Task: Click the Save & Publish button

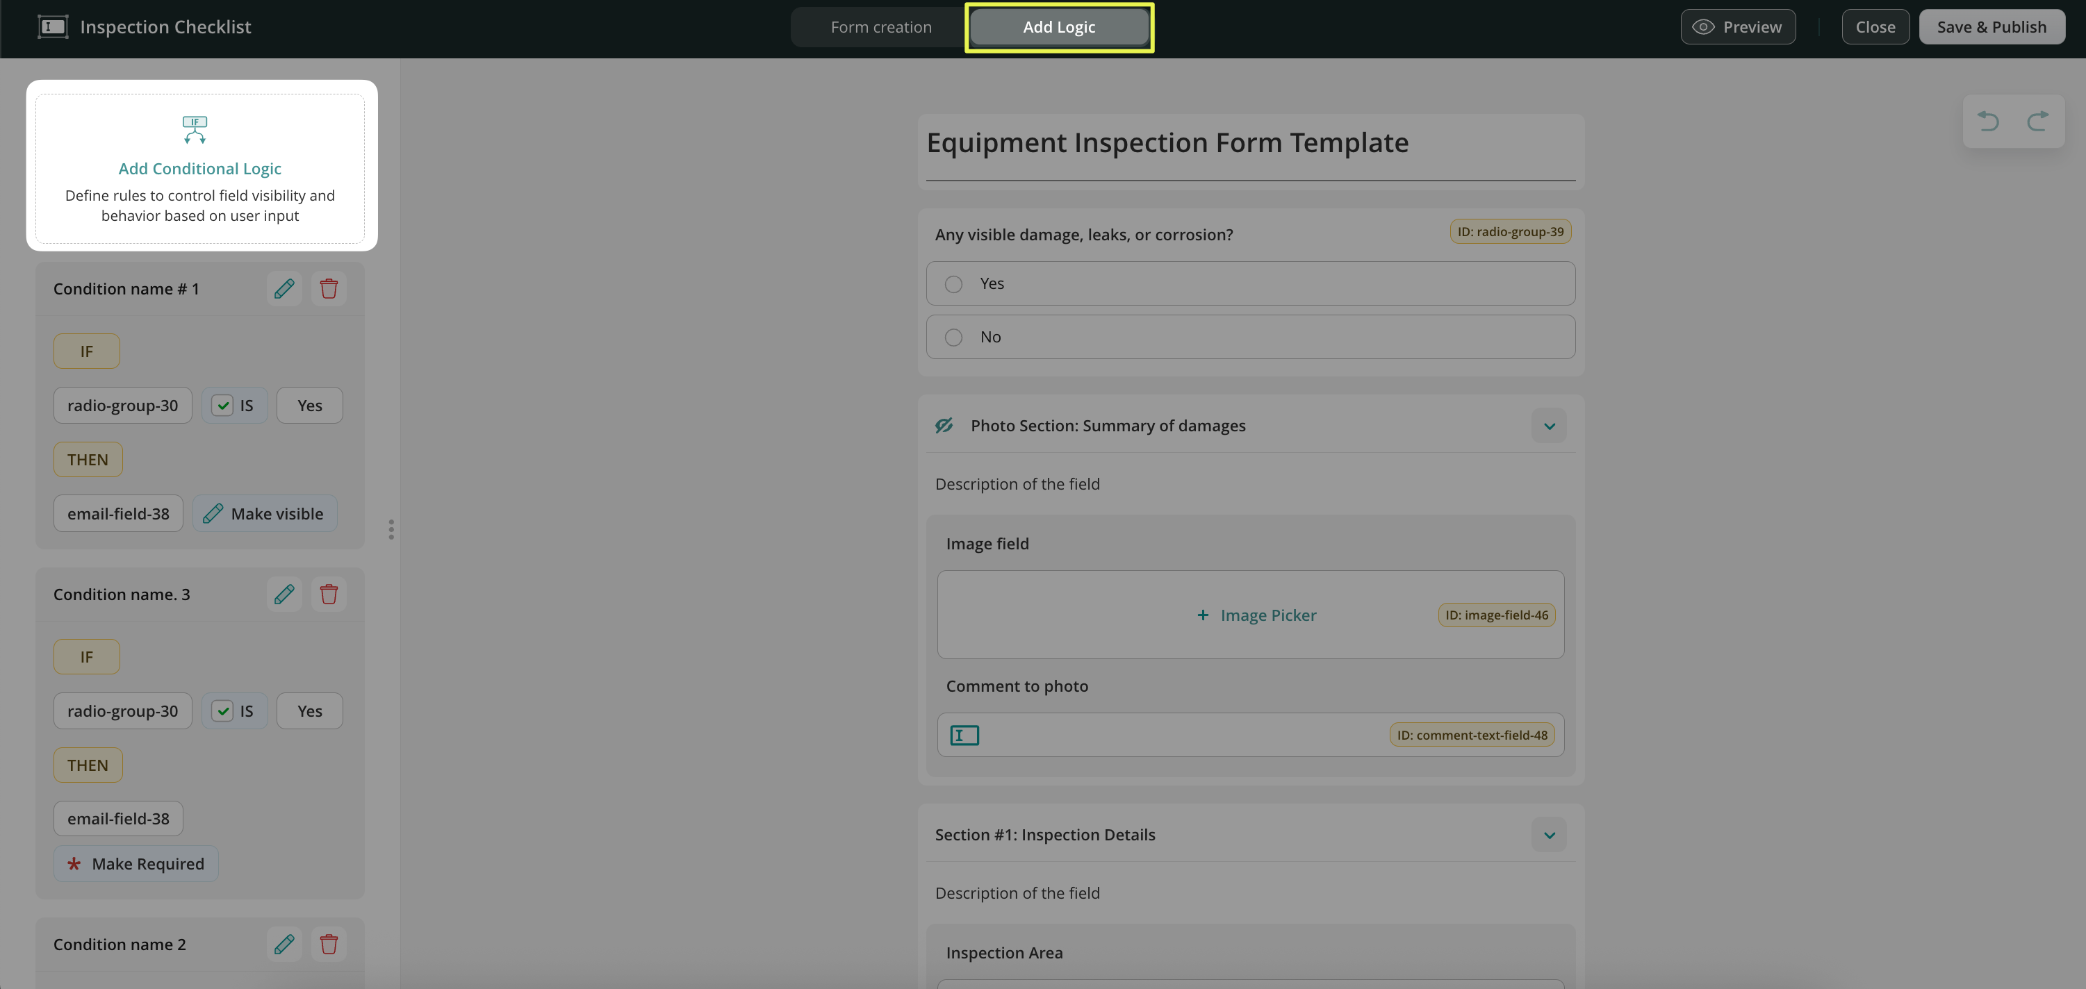Action: 1990,26
